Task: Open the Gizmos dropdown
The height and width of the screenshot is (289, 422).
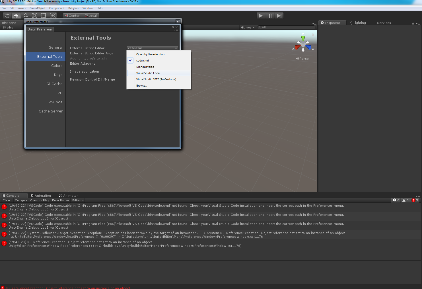Action: (247, 28)
